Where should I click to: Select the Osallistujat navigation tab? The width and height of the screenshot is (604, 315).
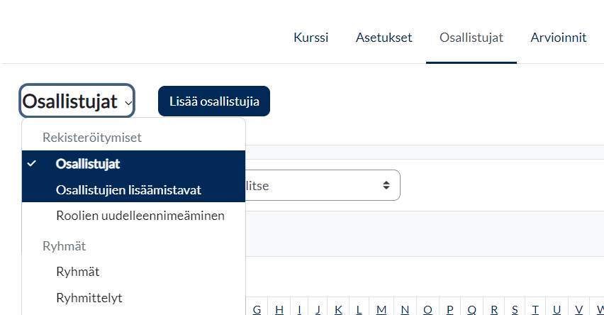tap(471, 38)
